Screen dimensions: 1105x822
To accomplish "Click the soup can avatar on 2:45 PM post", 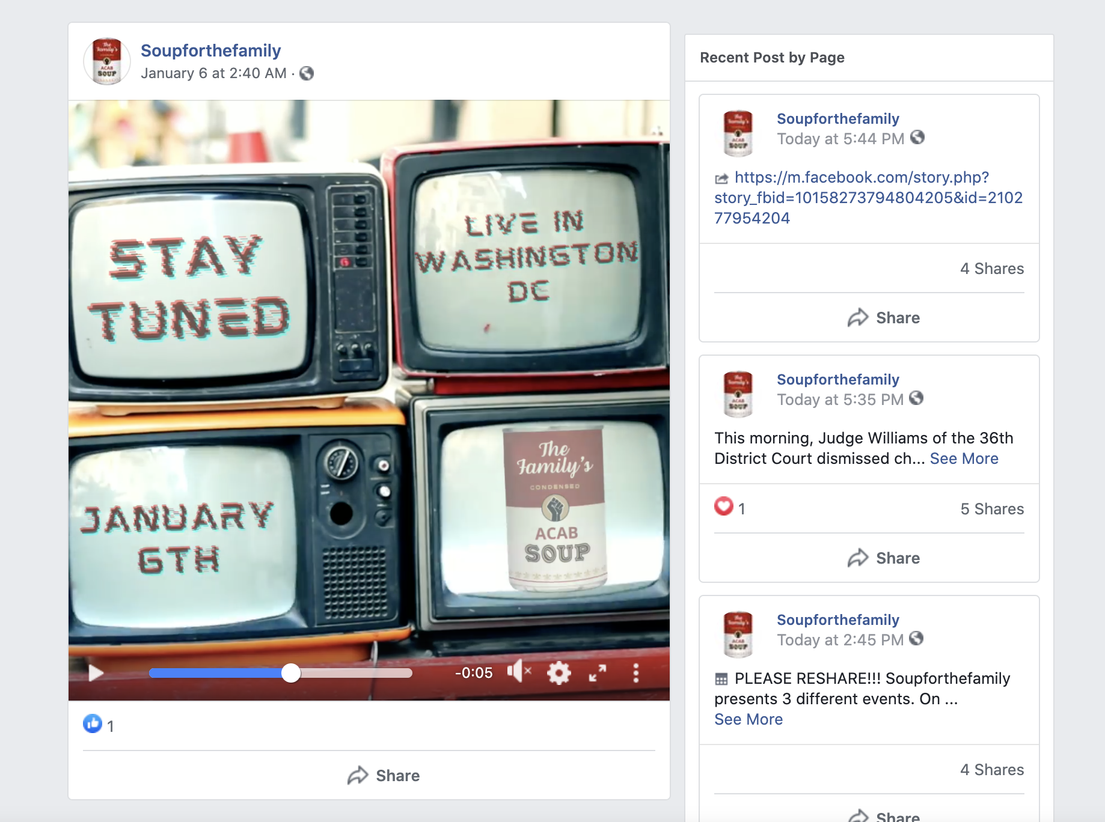I will click(738, 634).
